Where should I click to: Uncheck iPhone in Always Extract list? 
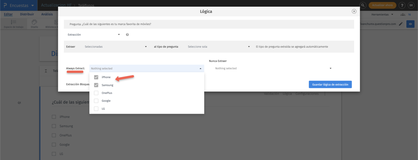96,77
